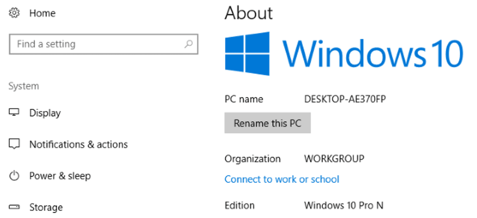Click the Edition label

pyautogui.click(x=240, y=205)
